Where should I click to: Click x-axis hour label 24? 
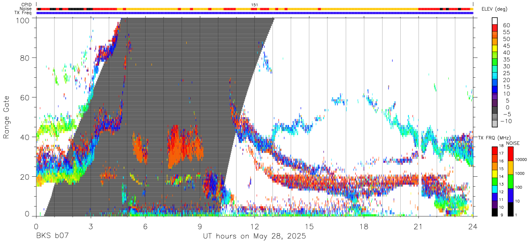[x=473, y=226]
